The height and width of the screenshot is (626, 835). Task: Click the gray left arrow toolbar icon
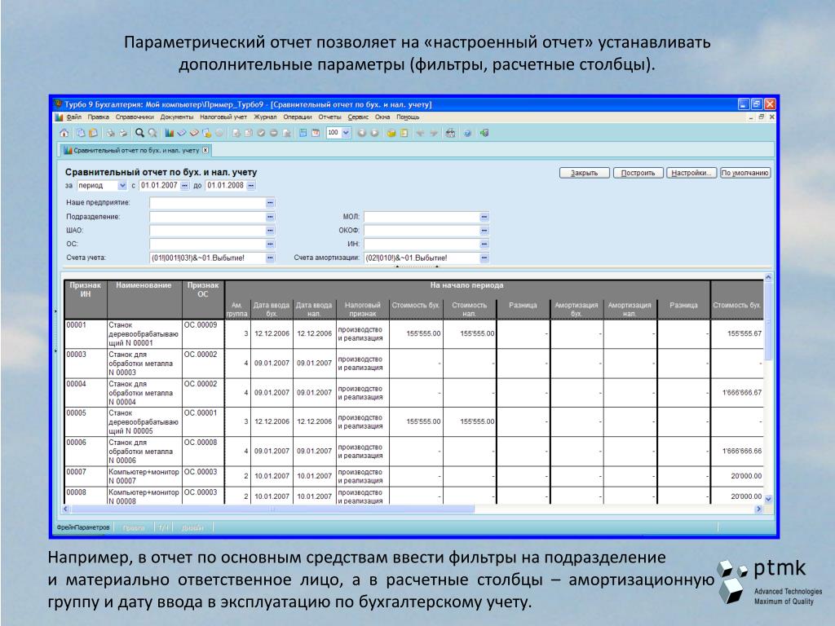(x=420, y=133)
